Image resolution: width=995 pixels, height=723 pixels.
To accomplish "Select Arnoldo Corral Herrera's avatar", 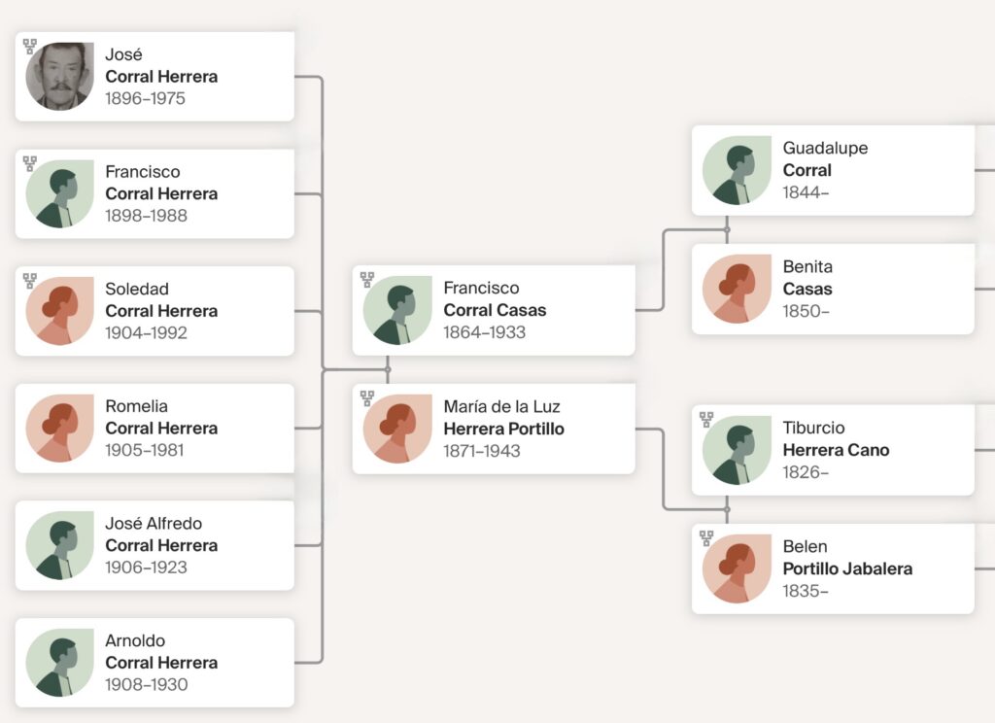I will tap(59, 663).
